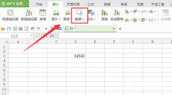Viewport: 172px width, 95px height.
Task: Open the pie chart type dropdown arrow
Action: [147, 20]
